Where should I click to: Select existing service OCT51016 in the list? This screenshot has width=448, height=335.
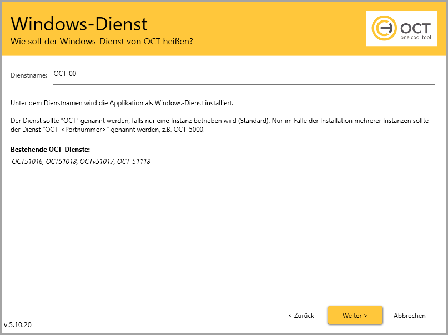coord(27,162)
